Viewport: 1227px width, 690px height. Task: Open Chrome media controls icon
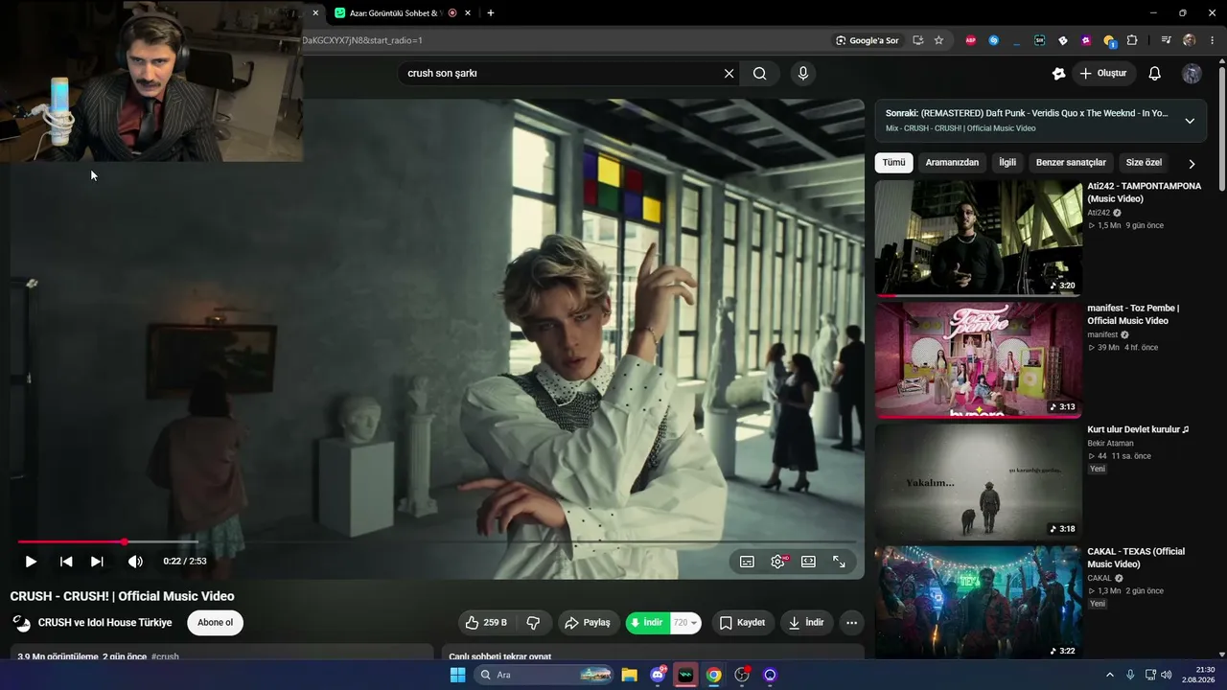point(1166,40)
